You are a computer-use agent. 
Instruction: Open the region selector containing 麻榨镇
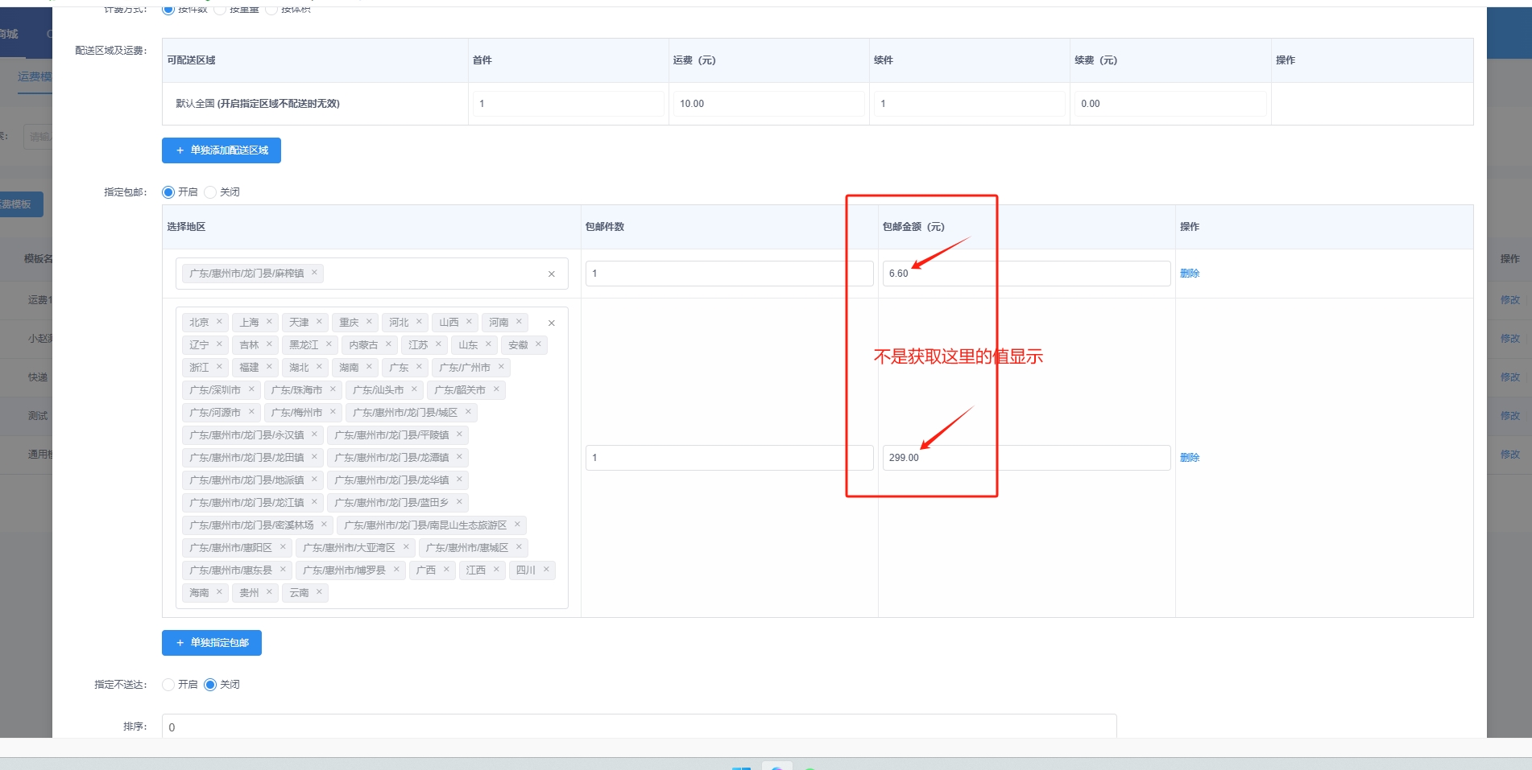coord(372,274)
